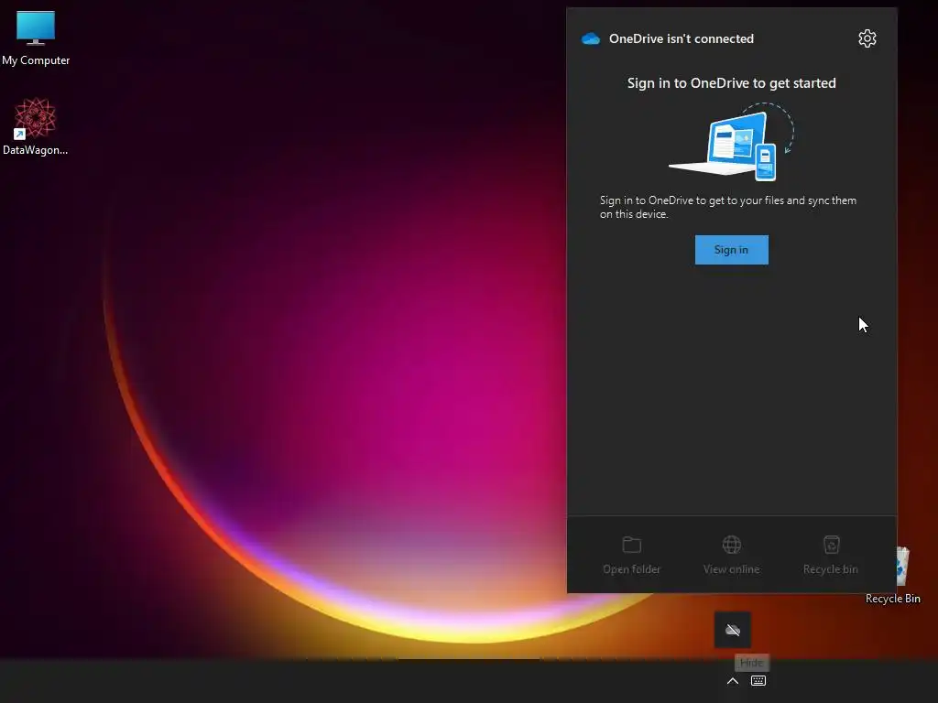Click the OneDrive tray icon with slash
The height and width of the screenshot is (703, 938).
(x=732, y=630)
